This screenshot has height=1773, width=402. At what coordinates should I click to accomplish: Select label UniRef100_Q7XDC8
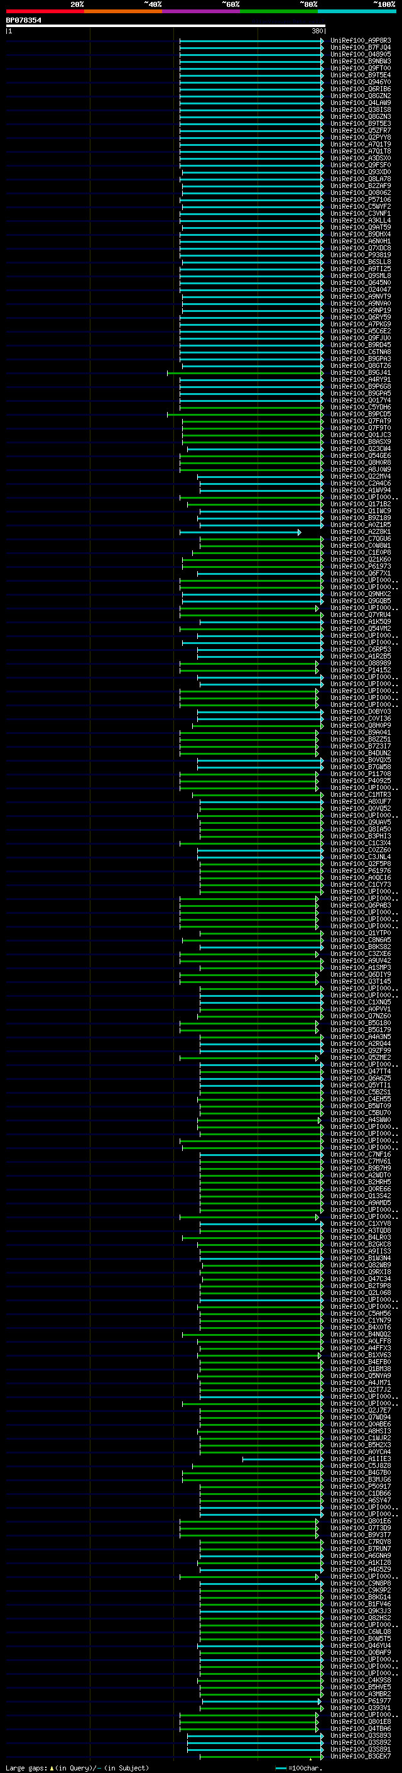click(360, 248)
